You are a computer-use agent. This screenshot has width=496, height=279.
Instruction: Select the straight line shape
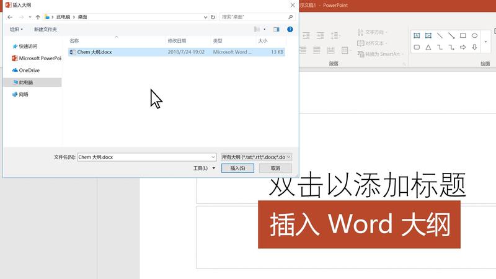point(440,35)
